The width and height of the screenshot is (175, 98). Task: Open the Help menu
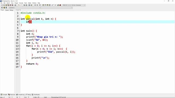pyautogui.click(x=39, y=3)
